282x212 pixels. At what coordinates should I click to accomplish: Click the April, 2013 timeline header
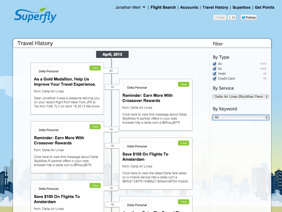coord(112,54)
